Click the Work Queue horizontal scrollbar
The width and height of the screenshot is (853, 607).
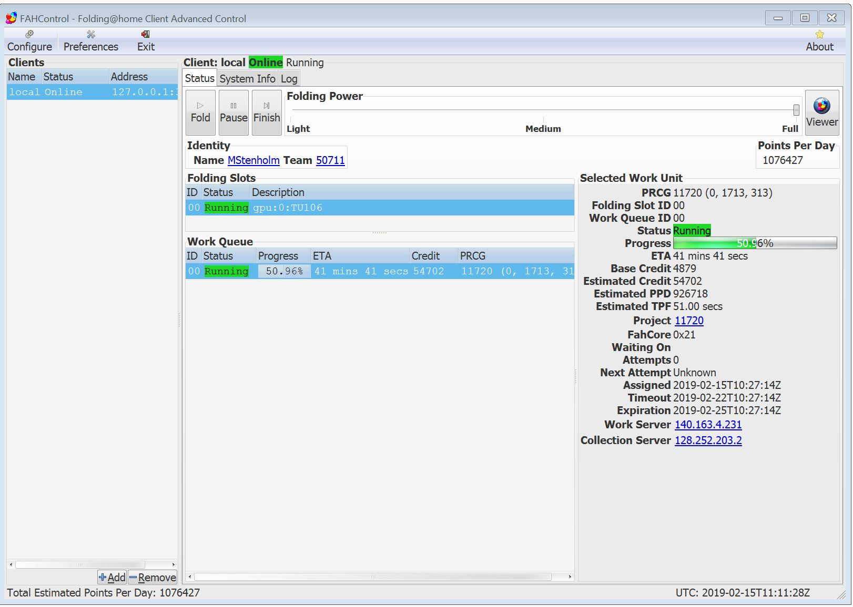pos(373,577)
